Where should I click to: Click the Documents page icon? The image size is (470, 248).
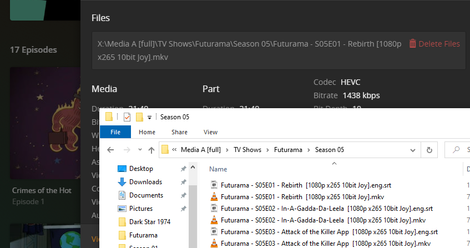[x=122, y=195]
